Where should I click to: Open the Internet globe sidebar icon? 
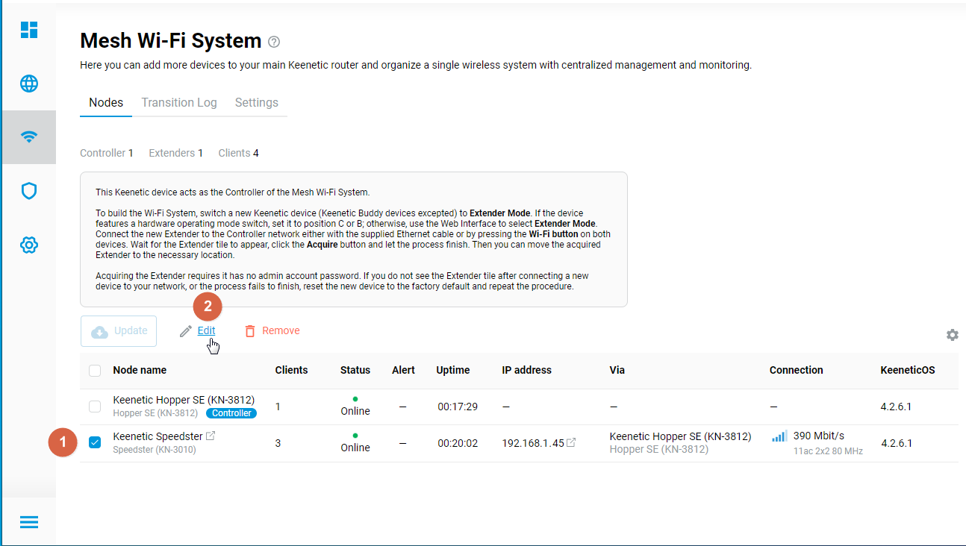tap(29, 84)
